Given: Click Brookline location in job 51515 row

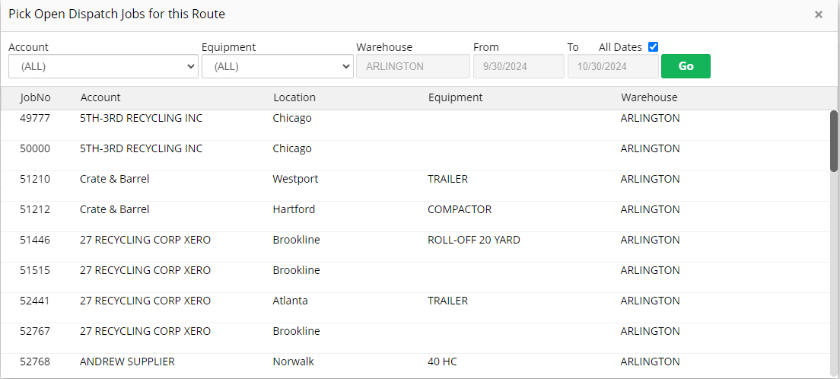Looking at the screenshot, I should point(296,270).
